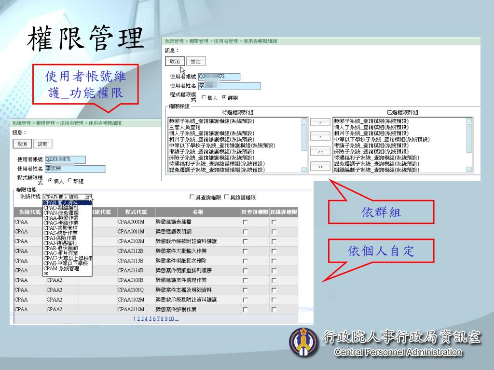Check query permission for CPAA0011M row
The width and height of the screenshot is (494, 370).
[x=245, y=232]
